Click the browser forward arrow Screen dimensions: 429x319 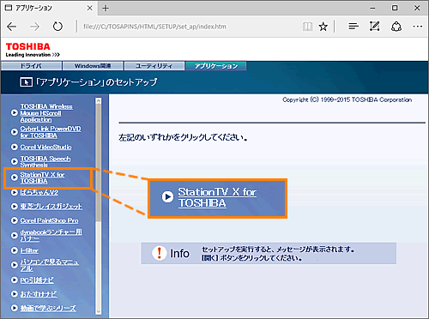(34, 27)
